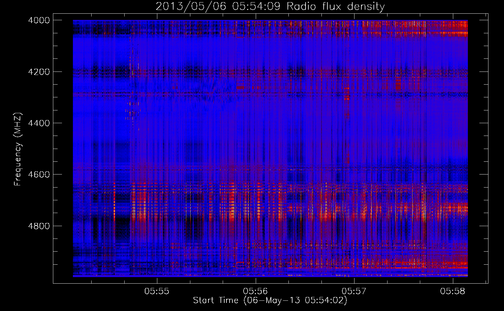Viewport: 504px width, 311px height.
Task: Select the 4800 frequency axis label
Action: coord(39,226)
